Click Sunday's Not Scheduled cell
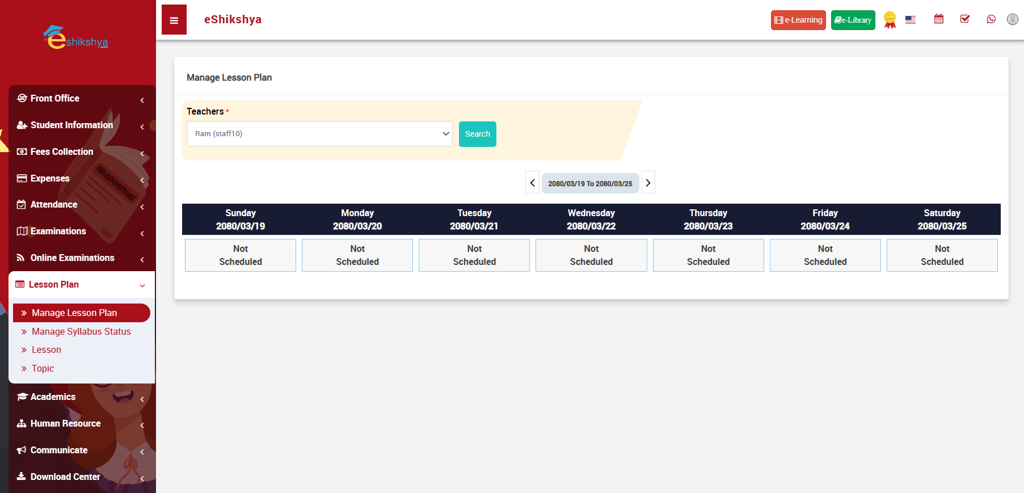The height and width of the screenshot is (493, 1024). point(241,255)
